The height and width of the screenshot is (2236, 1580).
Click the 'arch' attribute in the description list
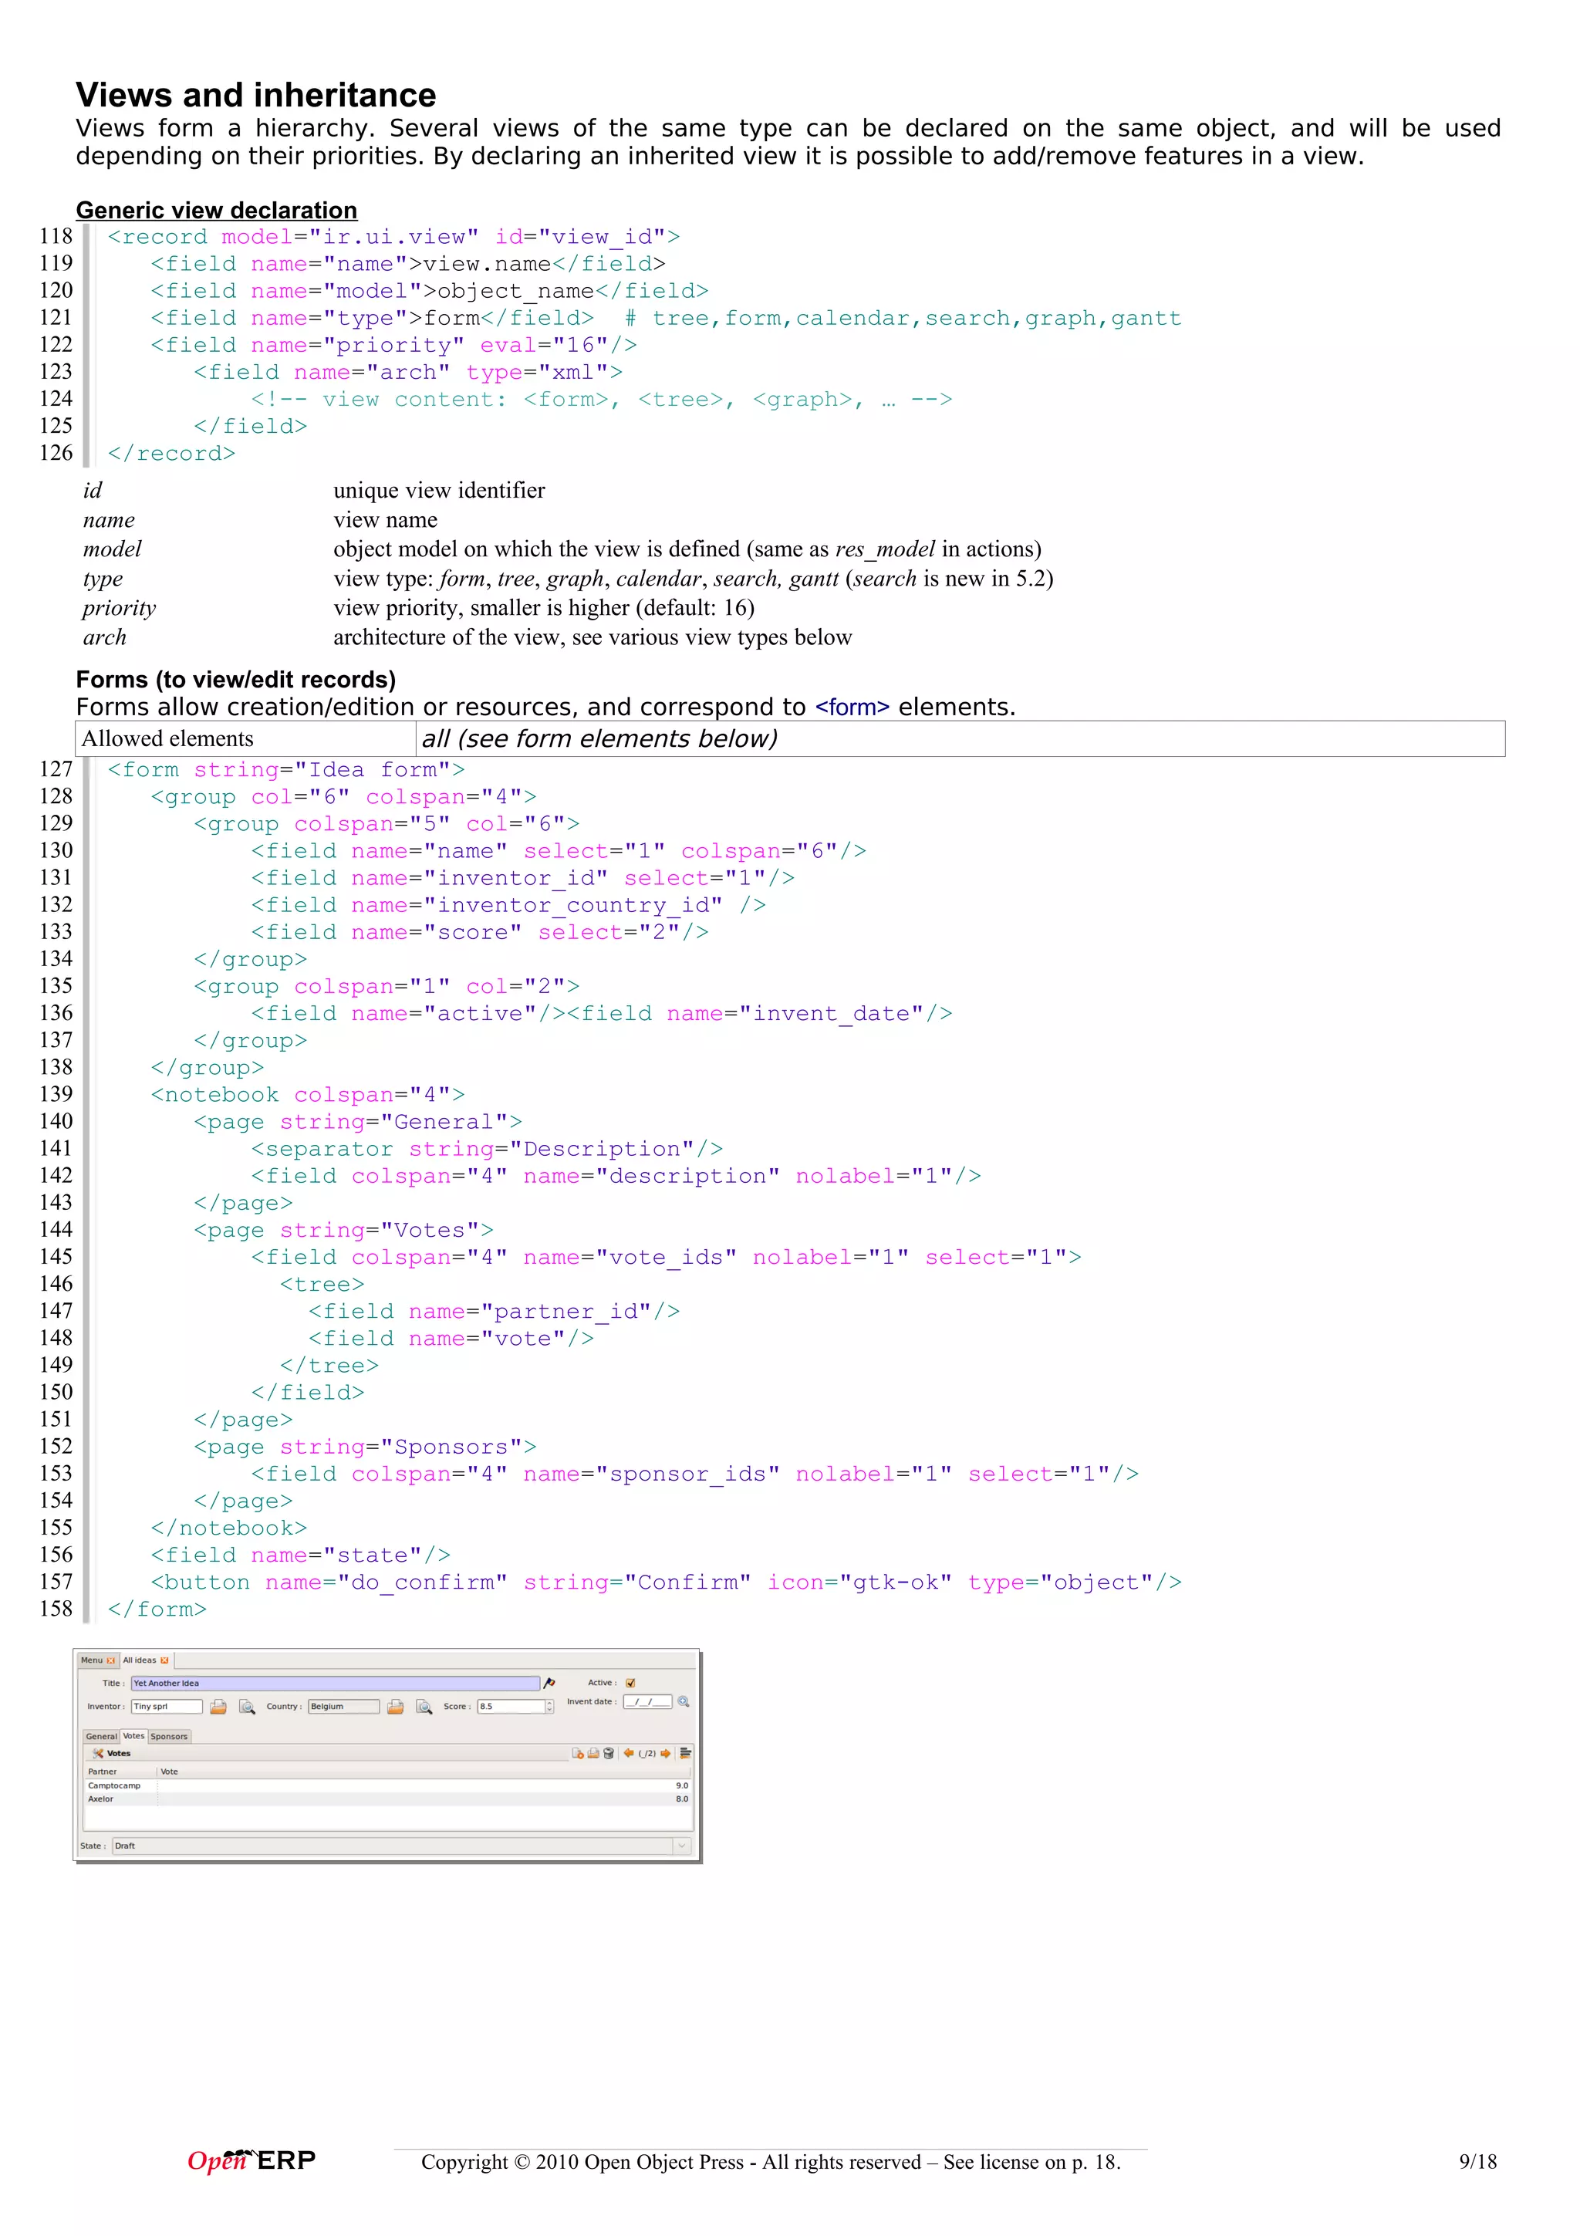104,637
